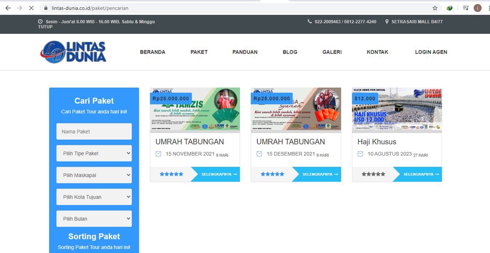Click the opening hours text Senin - Jum'at
Image resolution: width=490 pixels, height=253 pixels.
point(96,24)
